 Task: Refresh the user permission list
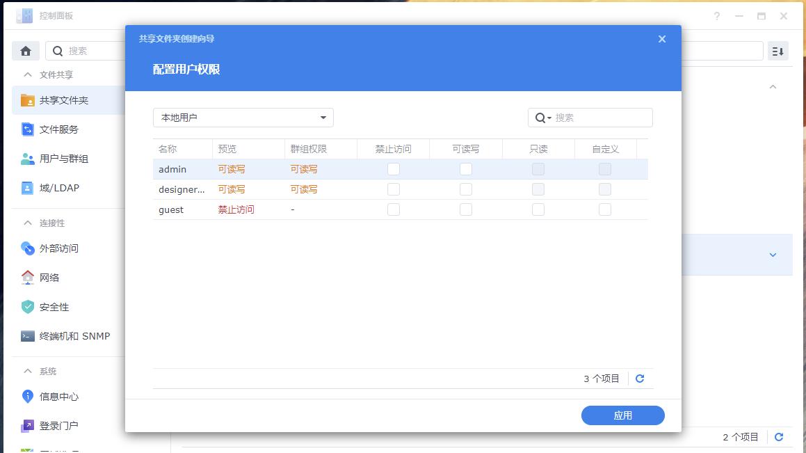[x=639, y=379]
